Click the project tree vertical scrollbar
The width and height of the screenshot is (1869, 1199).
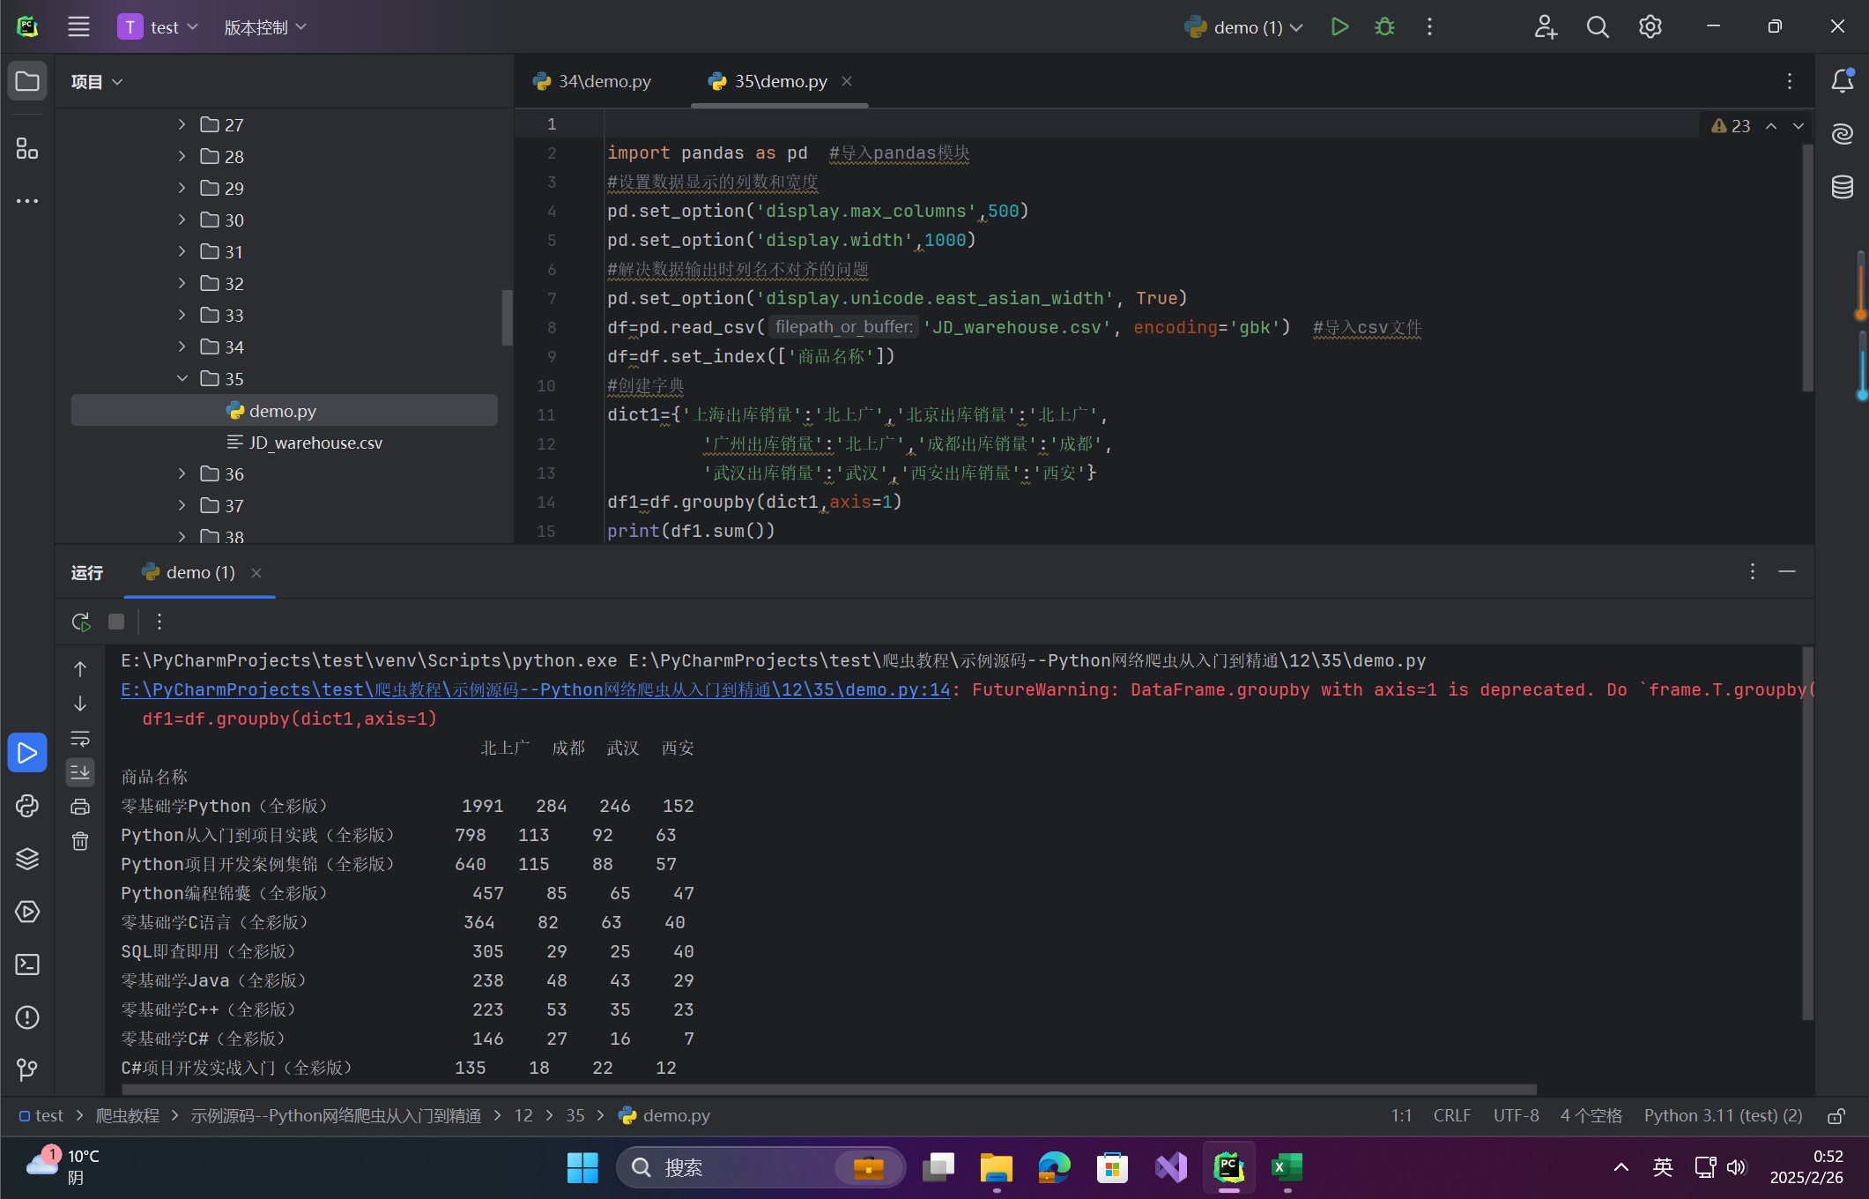(507, 317)
